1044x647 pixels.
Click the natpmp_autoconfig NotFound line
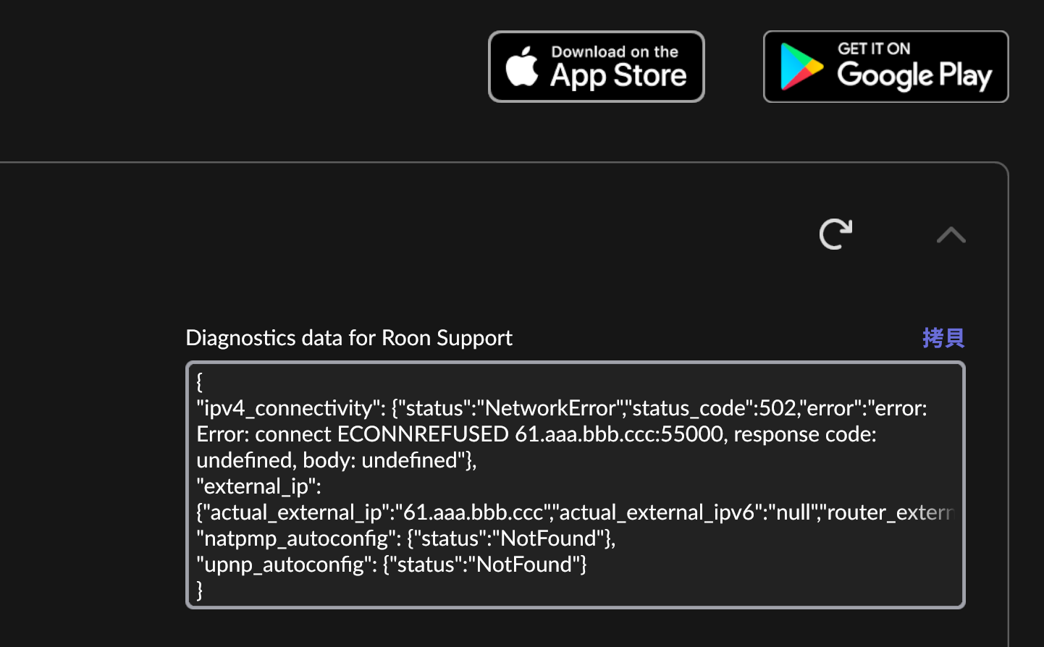[406, 538]
